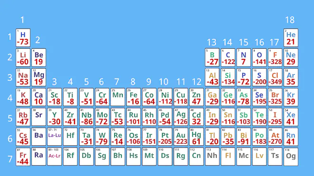Select the Krypton (Kr) element tile
314x176 pixels.
[x=291, y=97]
